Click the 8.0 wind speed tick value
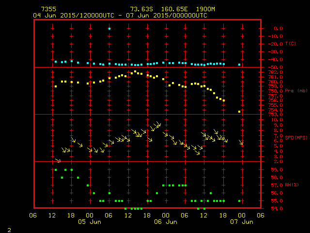Viewport: 310px width, 233px height. point(278,131)
